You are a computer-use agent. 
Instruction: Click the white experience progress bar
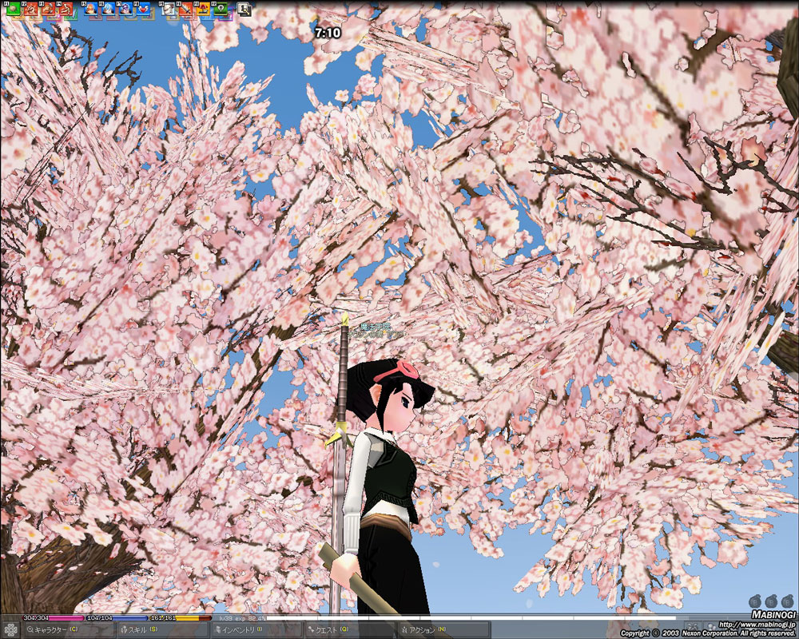471,618
